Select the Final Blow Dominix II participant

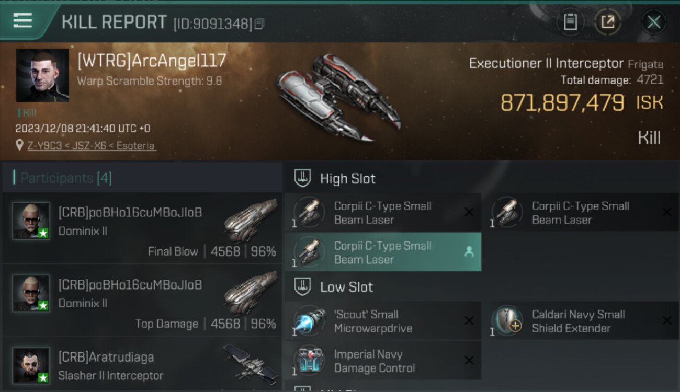(142, 228)
